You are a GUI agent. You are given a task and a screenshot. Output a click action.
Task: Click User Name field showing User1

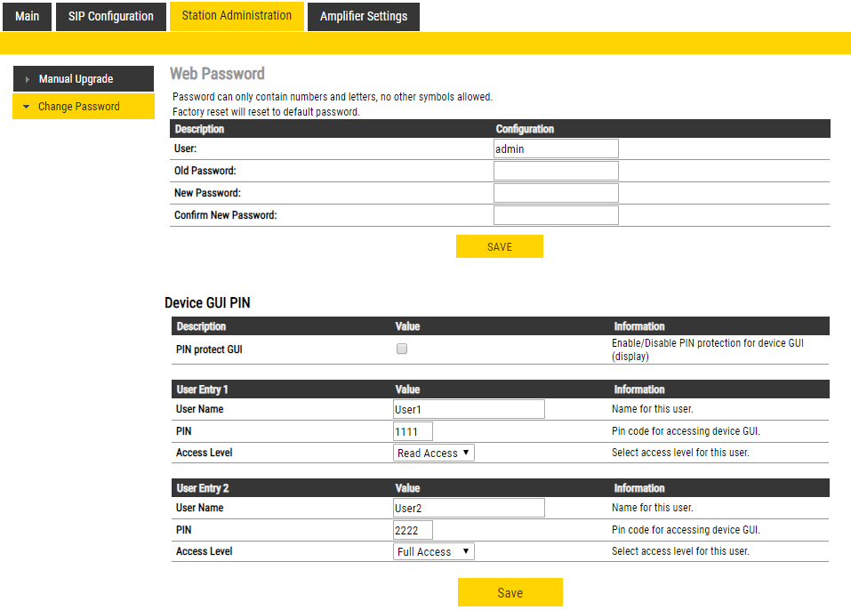click(x=469, y=409)
